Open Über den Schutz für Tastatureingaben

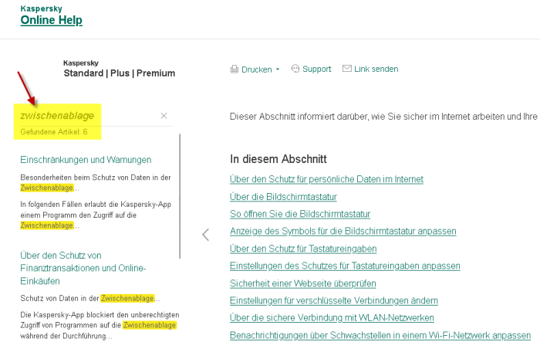[x=303, y=249]
